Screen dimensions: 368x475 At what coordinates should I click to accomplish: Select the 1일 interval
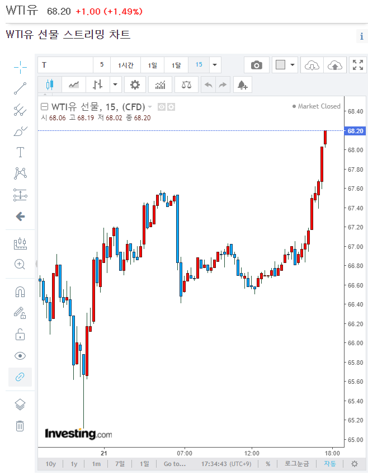pyautogui.click(x=152, y=65)
